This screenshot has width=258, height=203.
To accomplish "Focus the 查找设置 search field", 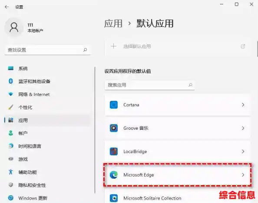I will click(x=47, y=50).
